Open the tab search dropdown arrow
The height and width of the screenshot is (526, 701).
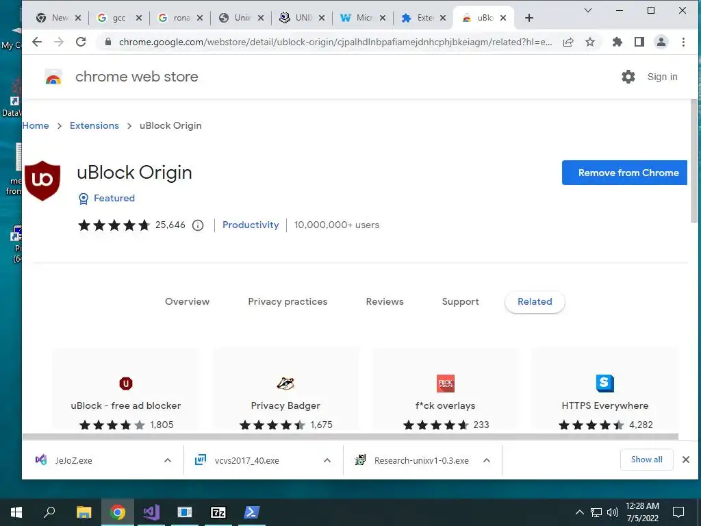[588, 10]
